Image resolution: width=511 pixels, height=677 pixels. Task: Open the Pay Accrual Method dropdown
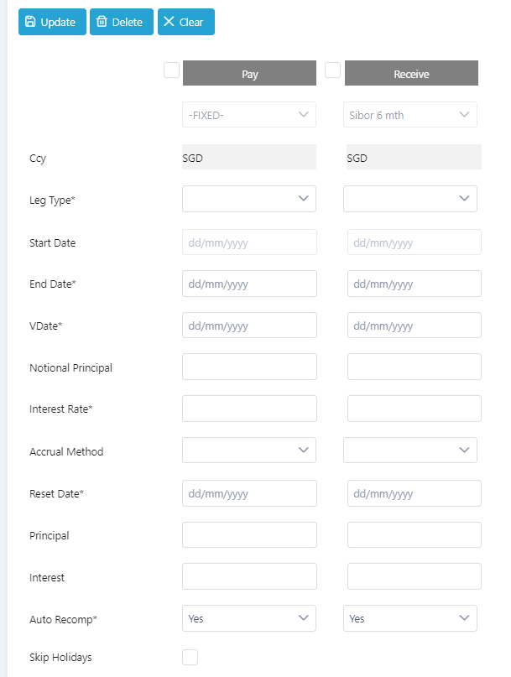(249, 450)
